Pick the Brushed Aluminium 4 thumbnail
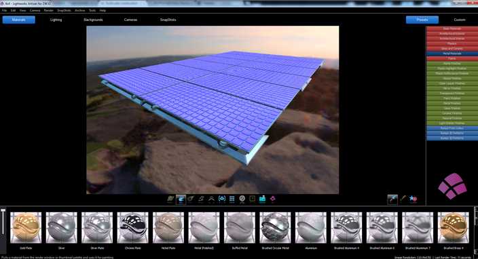 coord(346,228)
